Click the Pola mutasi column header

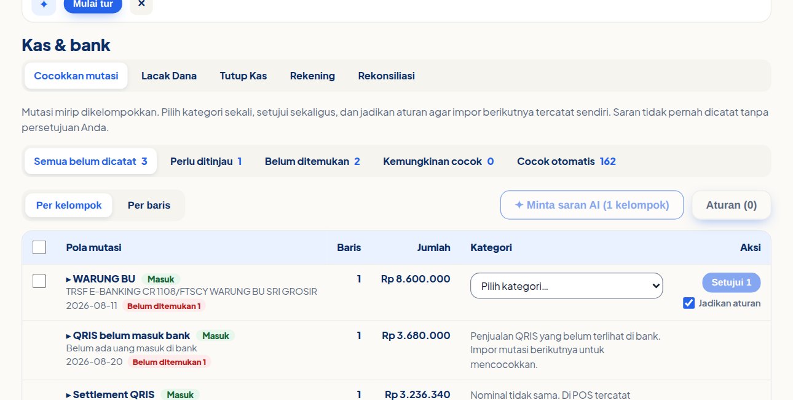pos(93,247)
